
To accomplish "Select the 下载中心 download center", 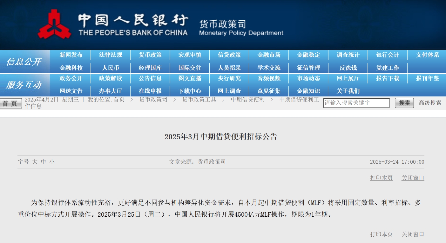I will pos(190,91).
